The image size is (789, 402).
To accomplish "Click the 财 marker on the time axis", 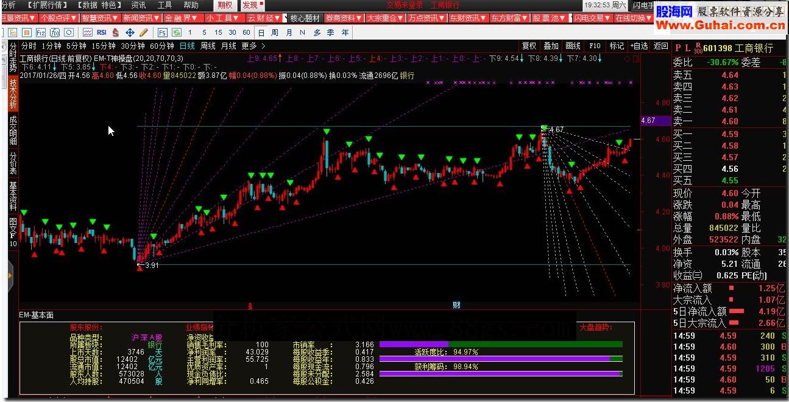I will (x=456, y=305).
